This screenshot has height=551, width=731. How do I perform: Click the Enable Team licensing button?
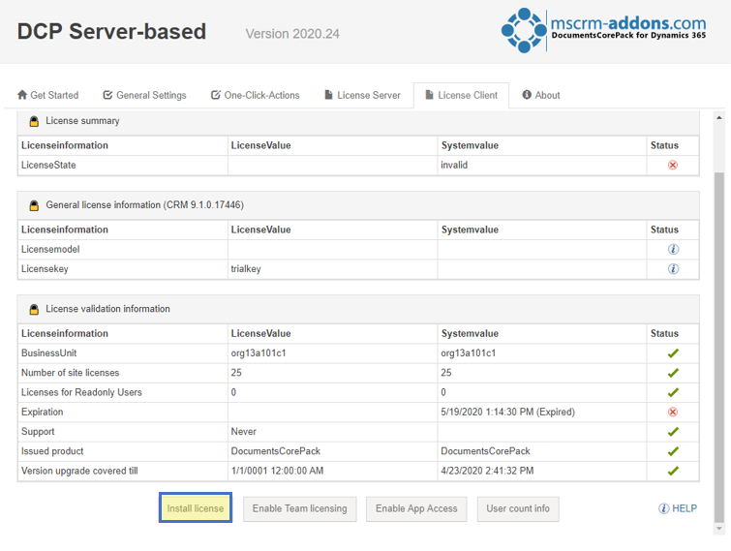[x=300, y=508]
